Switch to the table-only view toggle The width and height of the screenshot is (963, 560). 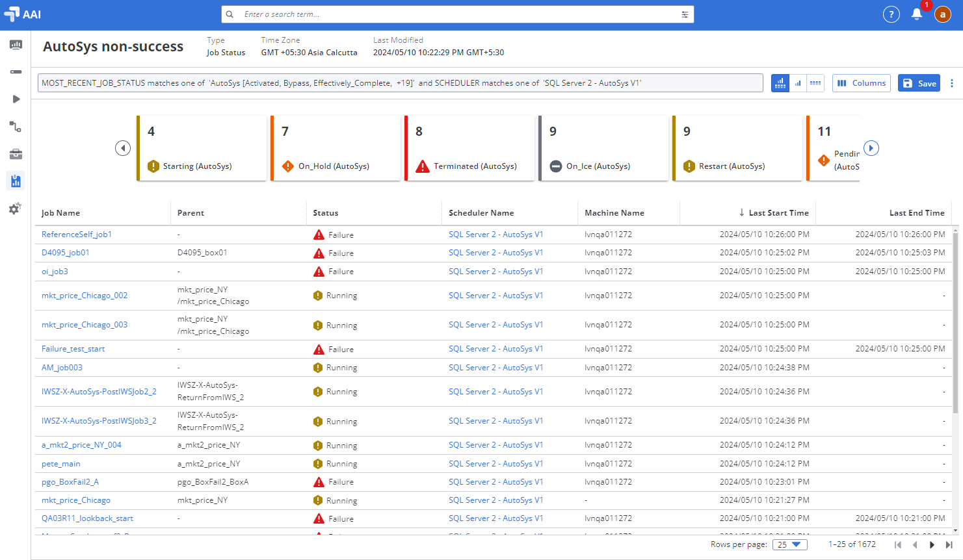coord(815,83)
